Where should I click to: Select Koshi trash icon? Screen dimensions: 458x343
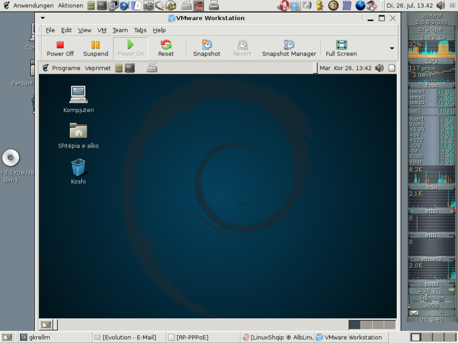[78, 171]
